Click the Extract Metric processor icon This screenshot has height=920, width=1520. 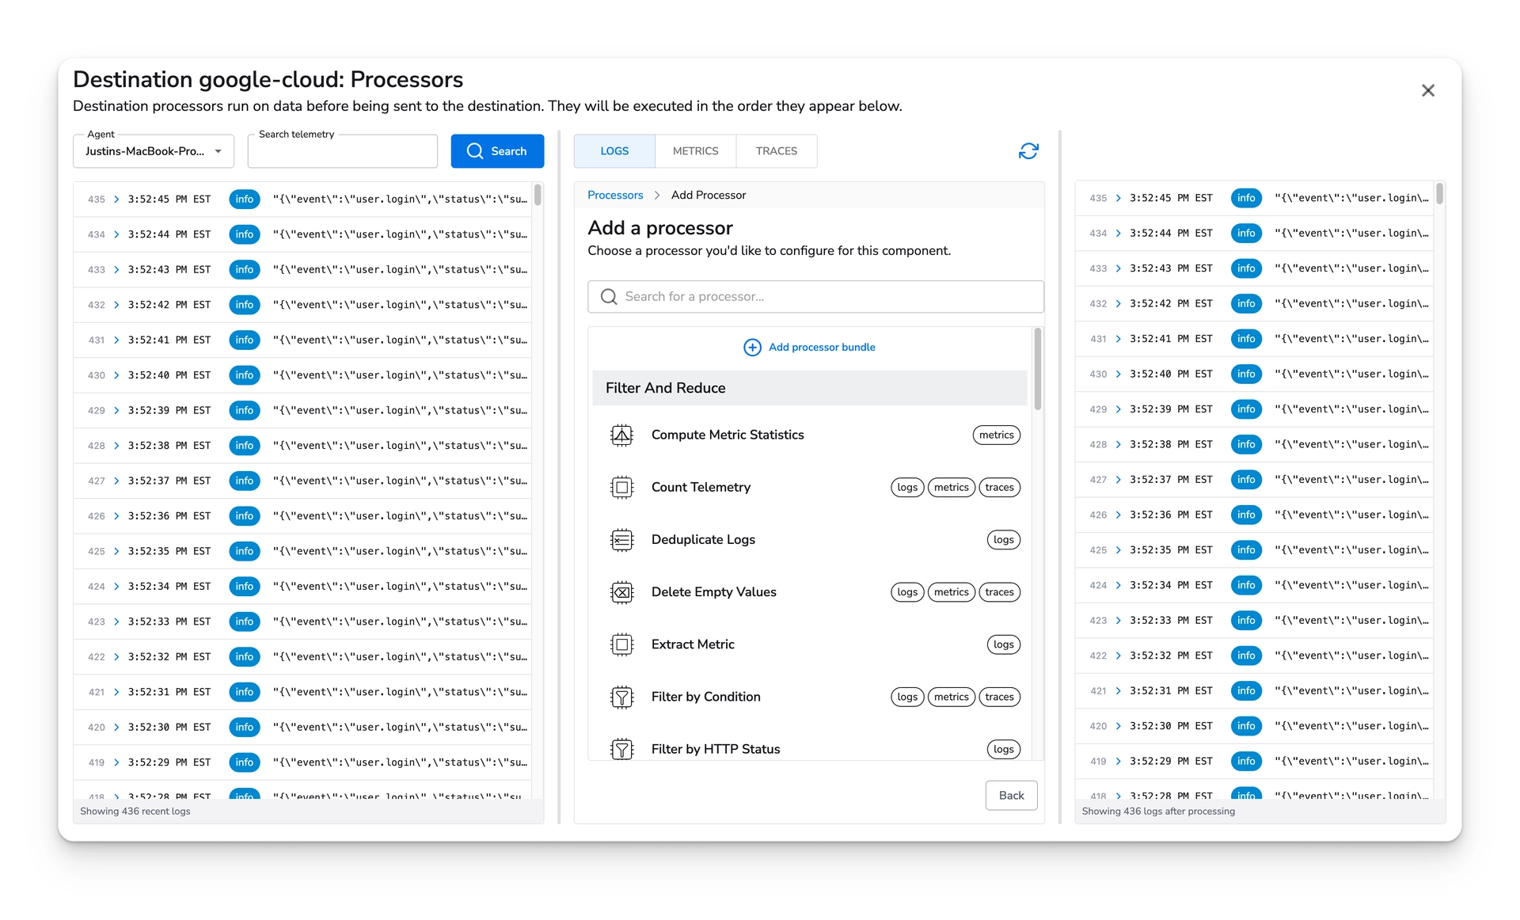coord(623,644)
